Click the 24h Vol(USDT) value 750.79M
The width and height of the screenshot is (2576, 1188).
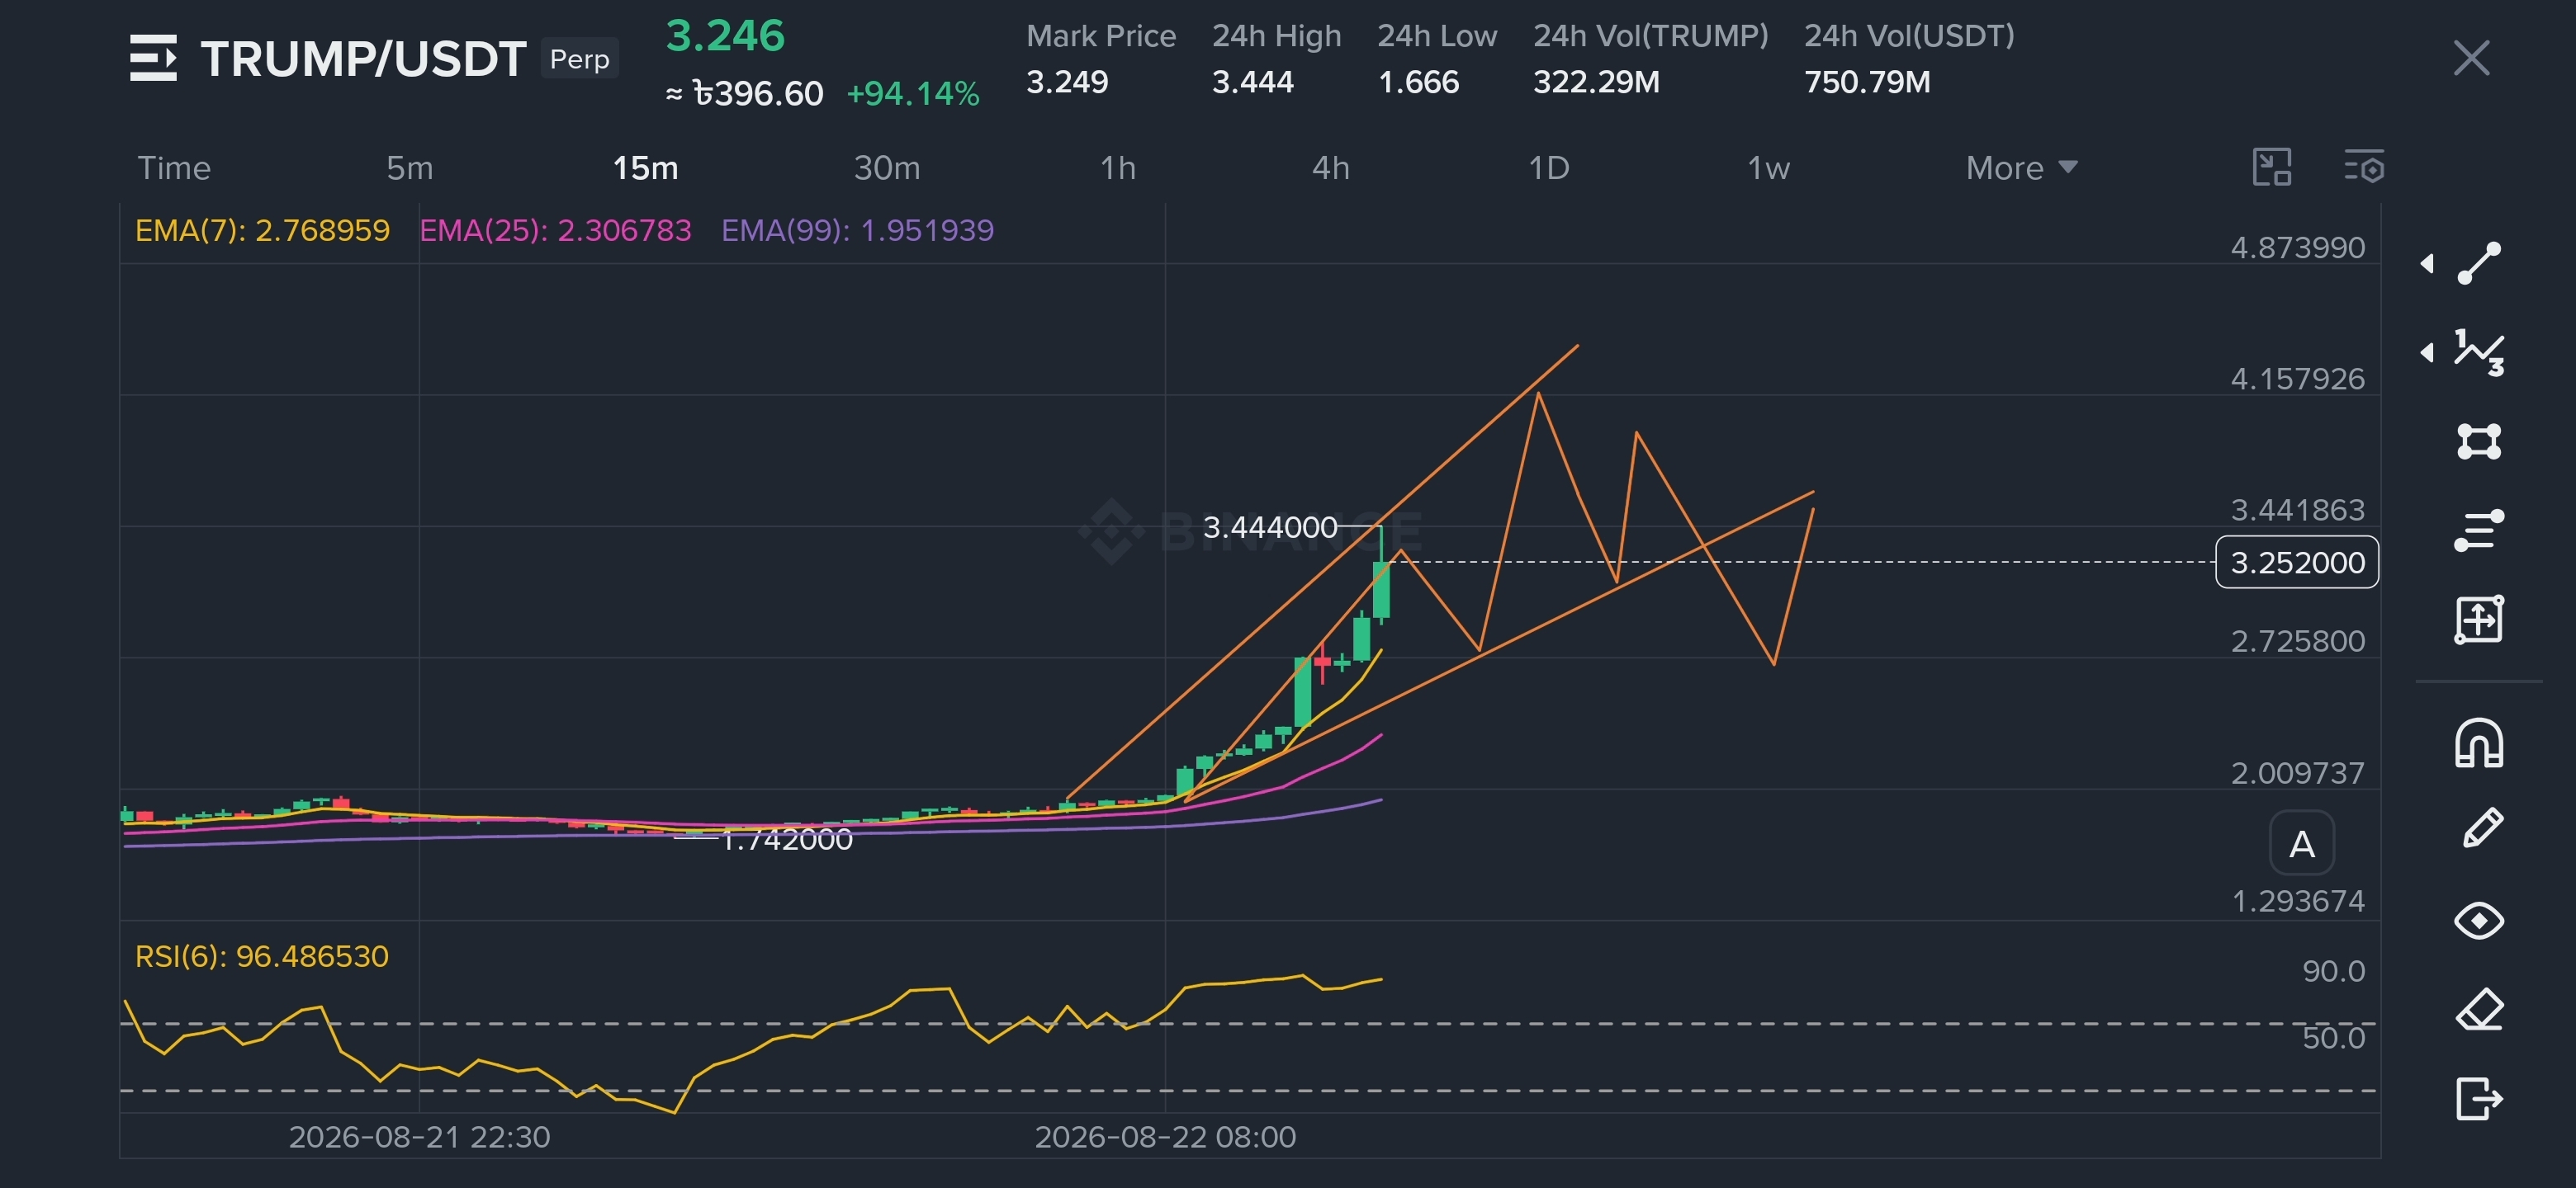pyautogui.click(x=1867, y=82)
